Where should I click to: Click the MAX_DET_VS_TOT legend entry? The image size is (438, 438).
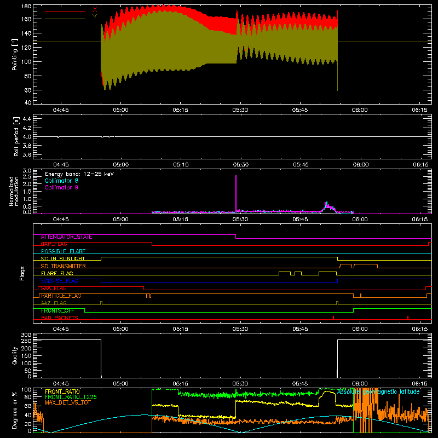pyautogui.click(x=68, y=402)
